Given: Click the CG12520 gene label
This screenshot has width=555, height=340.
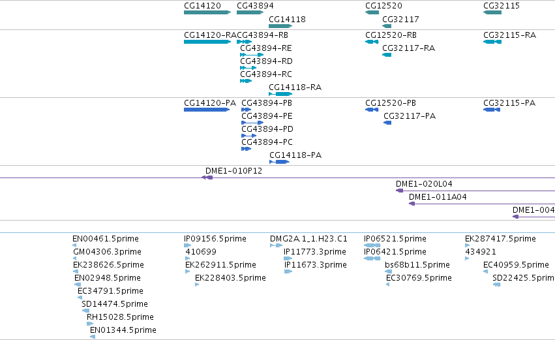Looking at the screenshot, I should coord(383,6).
